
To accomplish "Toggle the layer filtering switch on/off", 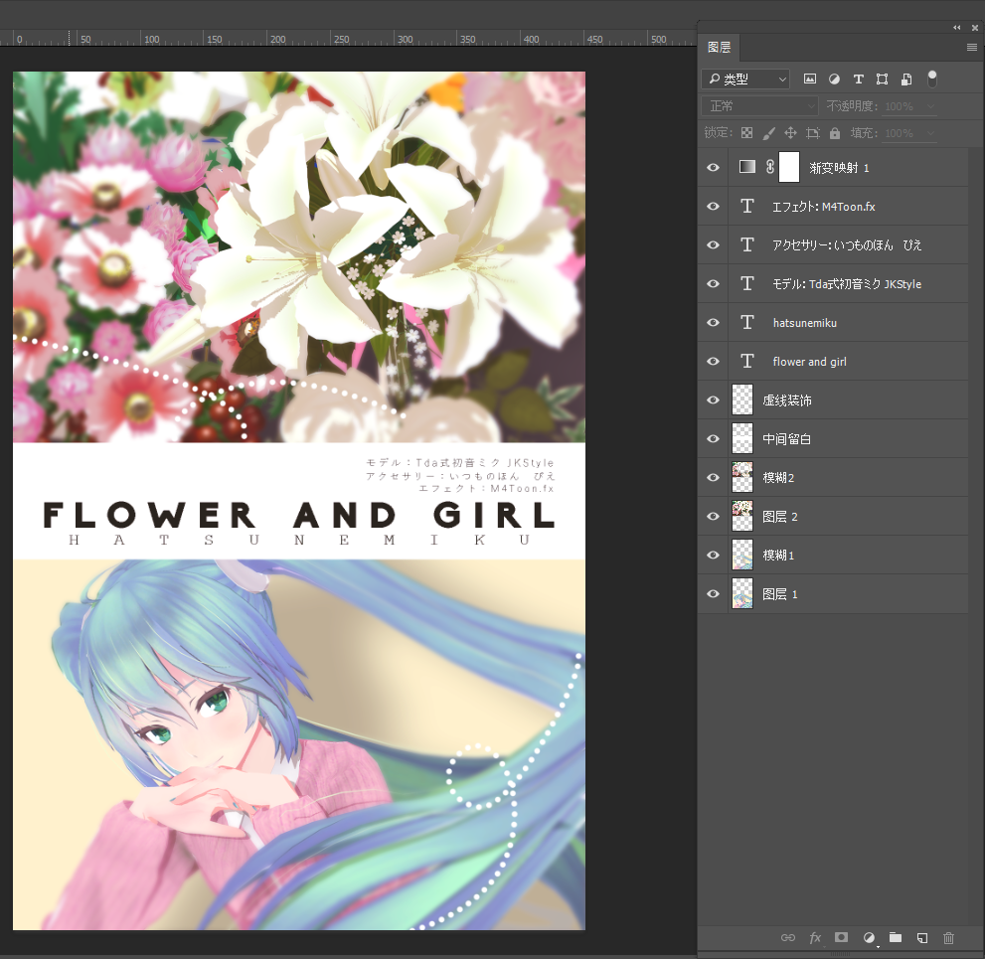I will point(932,79).
